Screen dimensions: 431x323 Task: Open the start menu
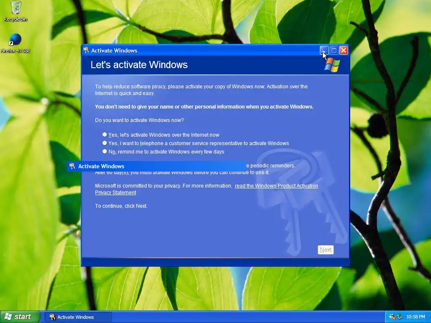(20, 317)
